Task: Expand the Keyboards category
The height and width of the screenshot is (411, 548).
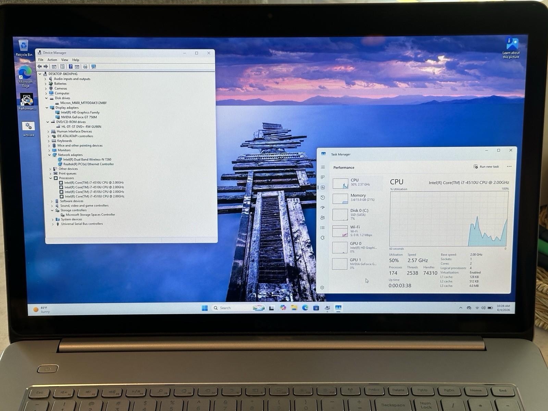Action: coord(49,141)
